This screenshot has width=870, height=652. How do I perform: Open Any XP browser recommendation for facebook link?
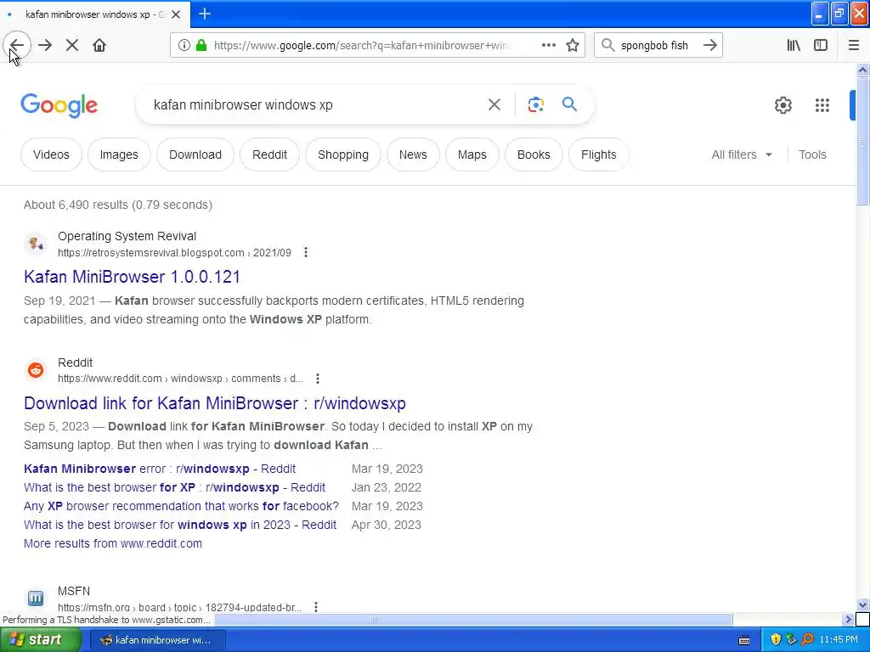tap(182, 506)
